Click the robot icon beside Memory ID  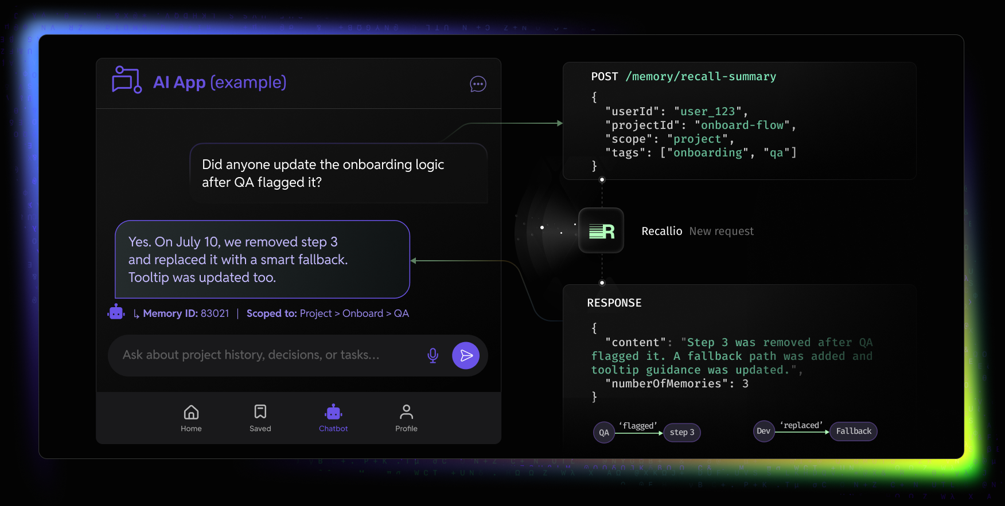[x=116, y=312]
